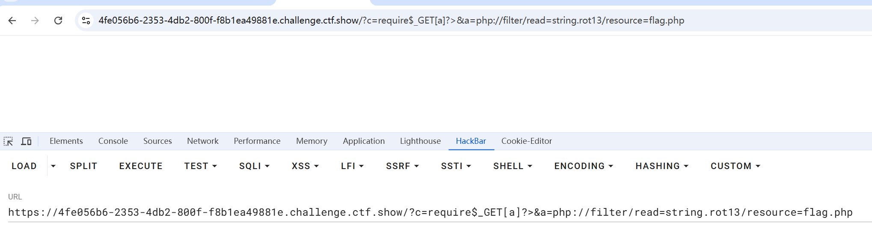This screenshot has width=872, height=226.
Task: Expand the HASHING dropdown menu
Action: click(x=661, y=166)
